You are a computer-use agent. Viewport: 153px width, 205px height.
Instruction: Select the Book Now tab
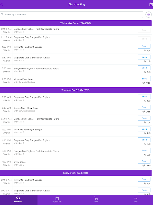click(18, 200)
